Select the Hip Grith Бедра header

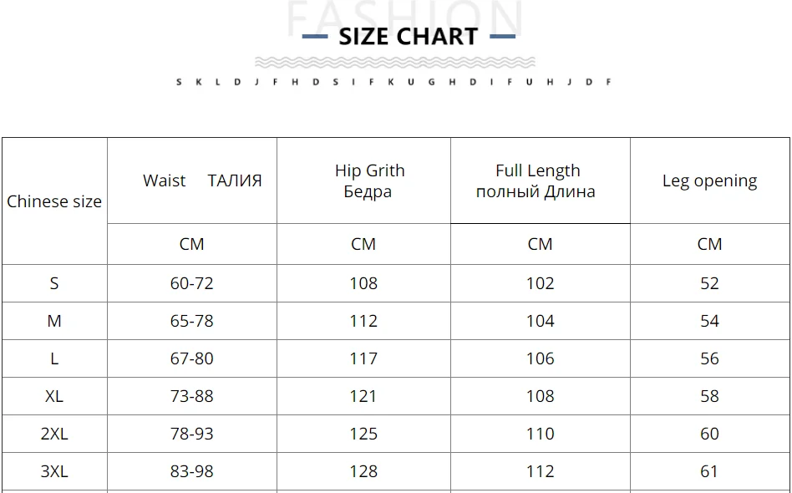click(x=369, y=180)
